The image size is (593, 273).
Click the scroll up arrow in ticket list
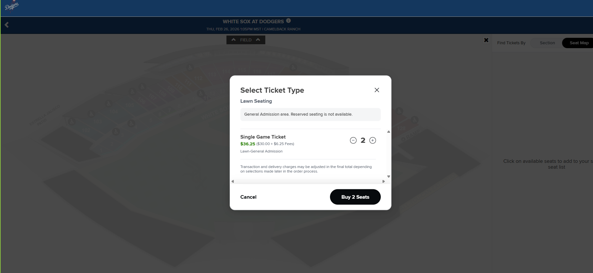(x=389, y=132)
